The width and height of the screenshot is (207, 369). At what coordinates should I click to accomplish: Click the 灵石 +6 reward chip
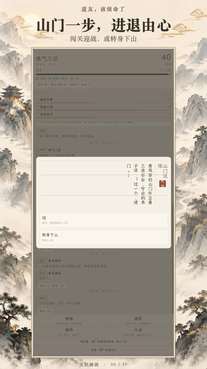click(45, 286)
